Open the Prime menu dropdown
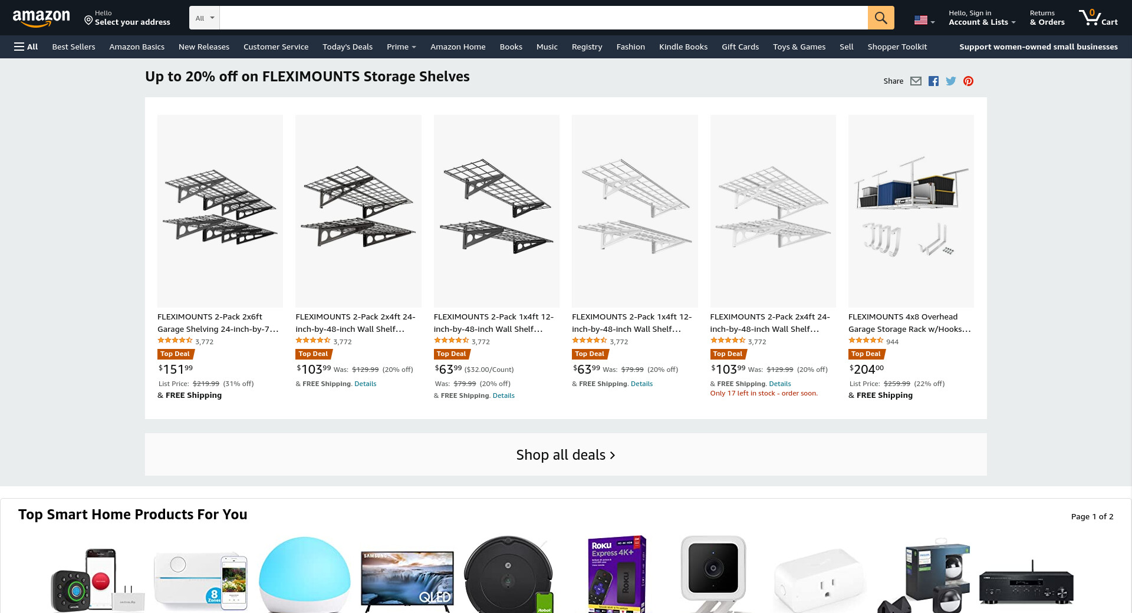The height and width of the screenshot is (613, 1132). point(402,47)
